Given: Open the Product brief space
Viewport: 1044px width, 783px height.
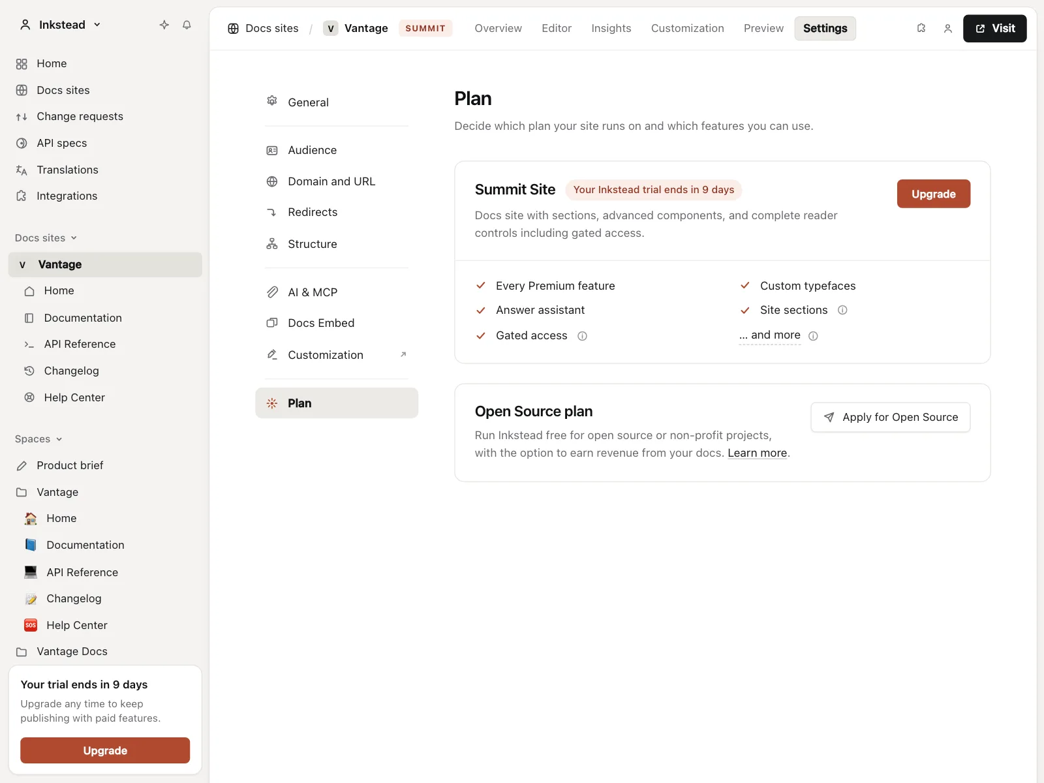Looking at the screenshot, I should 105,465.
